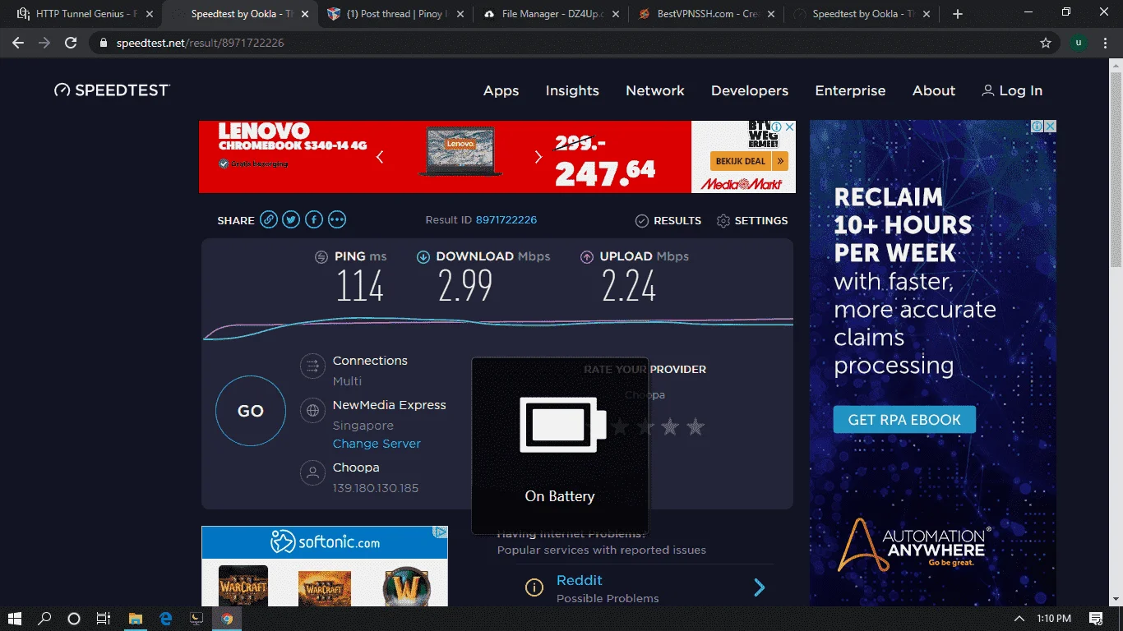This screenshot has width=1123, height=631.
Task: Rate provider with the fourth star
Action: point(671,426)
